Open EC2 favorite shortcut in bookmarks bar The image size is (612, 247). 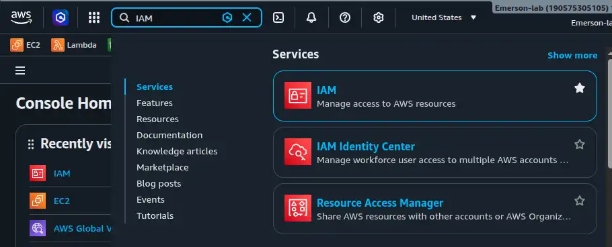[26, 45]
